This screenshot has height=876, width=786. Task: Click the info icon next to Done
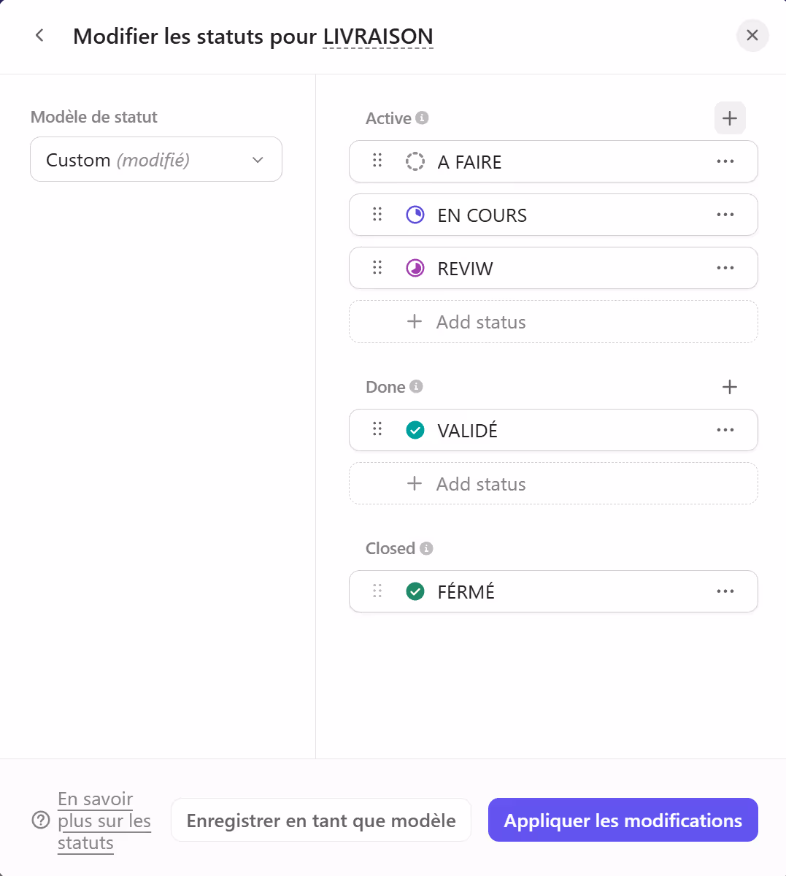pos(416,387)
